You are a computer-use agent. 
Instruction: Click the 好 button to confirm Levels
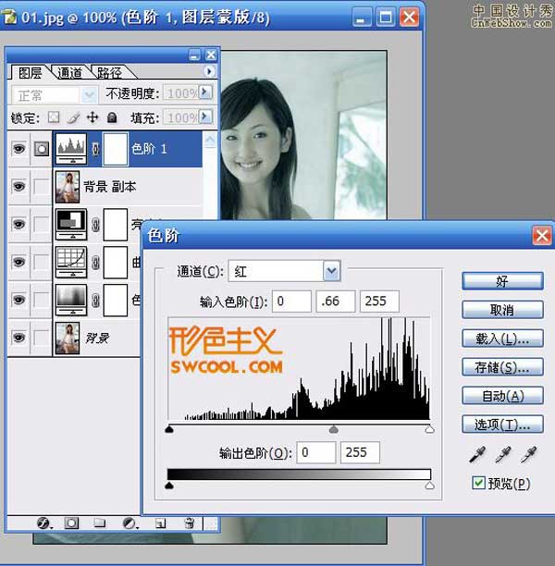coord(501,281)
